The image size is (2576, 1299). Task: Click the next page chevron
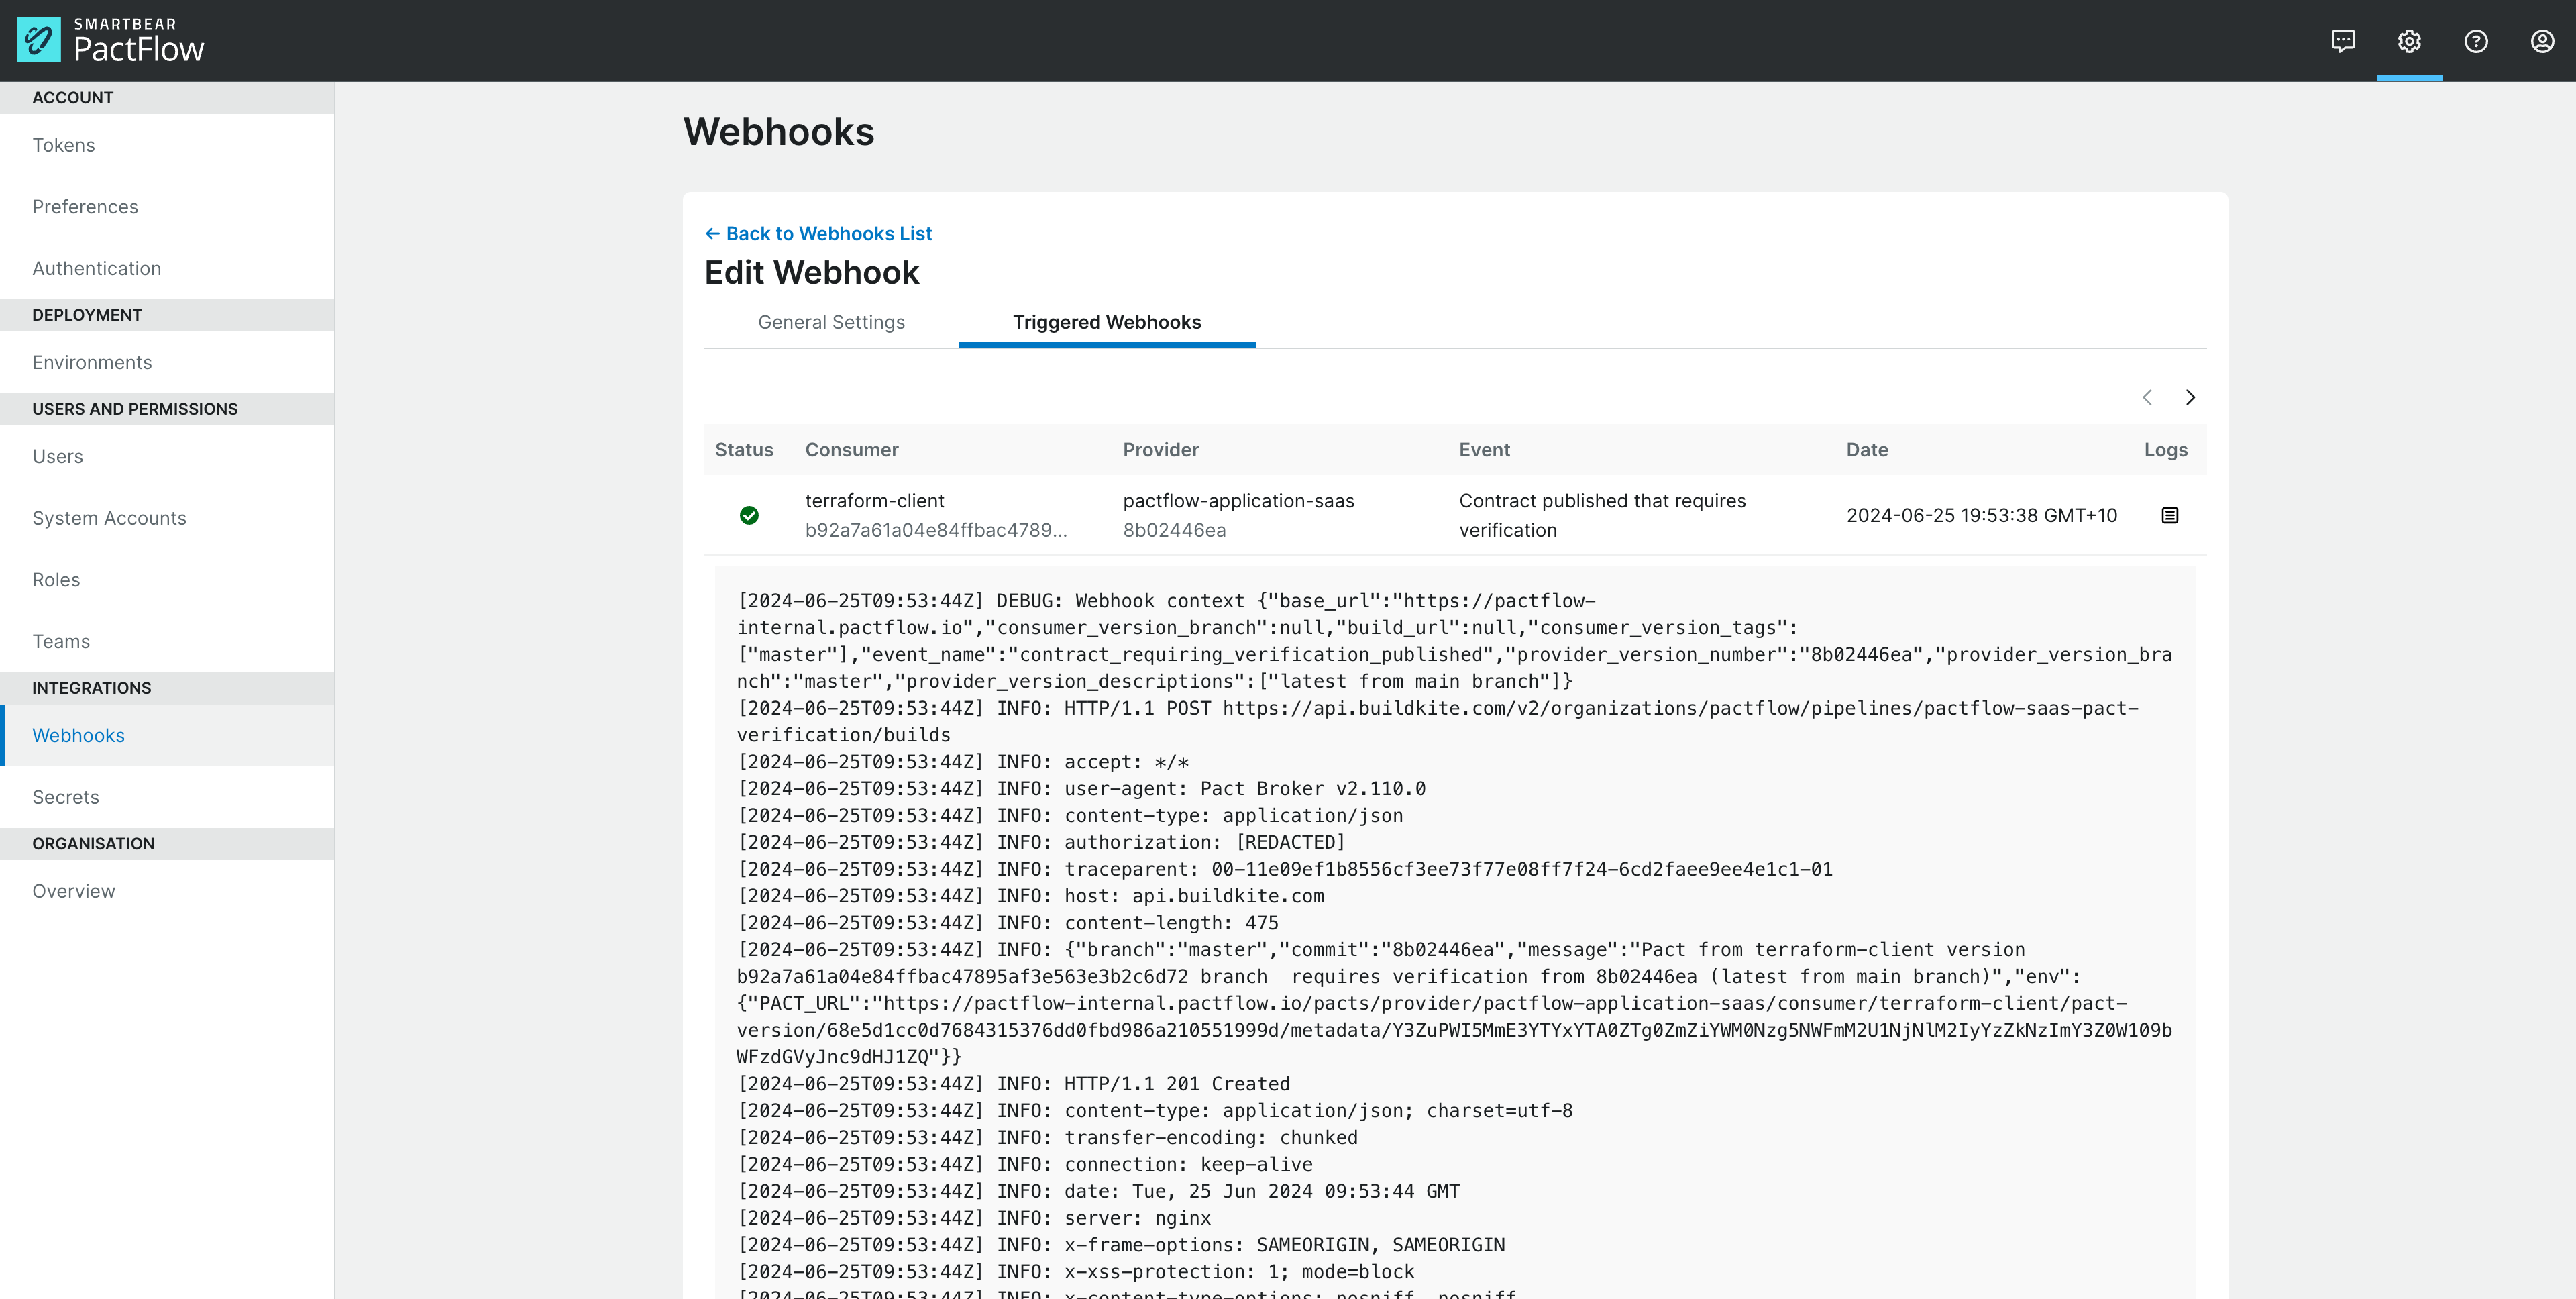[x=2191, y=397]
